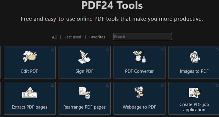The image size is (219, 117).
Task: Click the Images to PDF label
Action: point(194,71)
